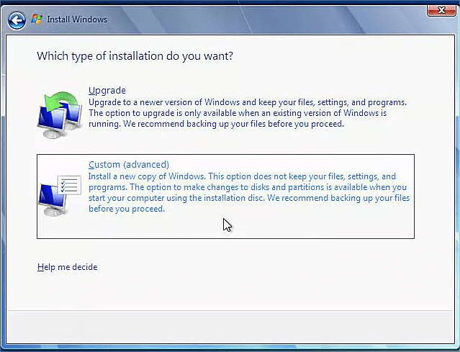Click the Windows flag logo in title bar
The width and height of the screenshot is (460, 352).
37,19
